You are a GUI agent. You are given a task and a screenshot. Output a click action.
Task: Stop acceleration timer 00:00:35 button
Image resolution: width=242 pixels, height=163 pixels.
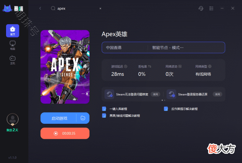pyautogui.click(x=65, y=134)
